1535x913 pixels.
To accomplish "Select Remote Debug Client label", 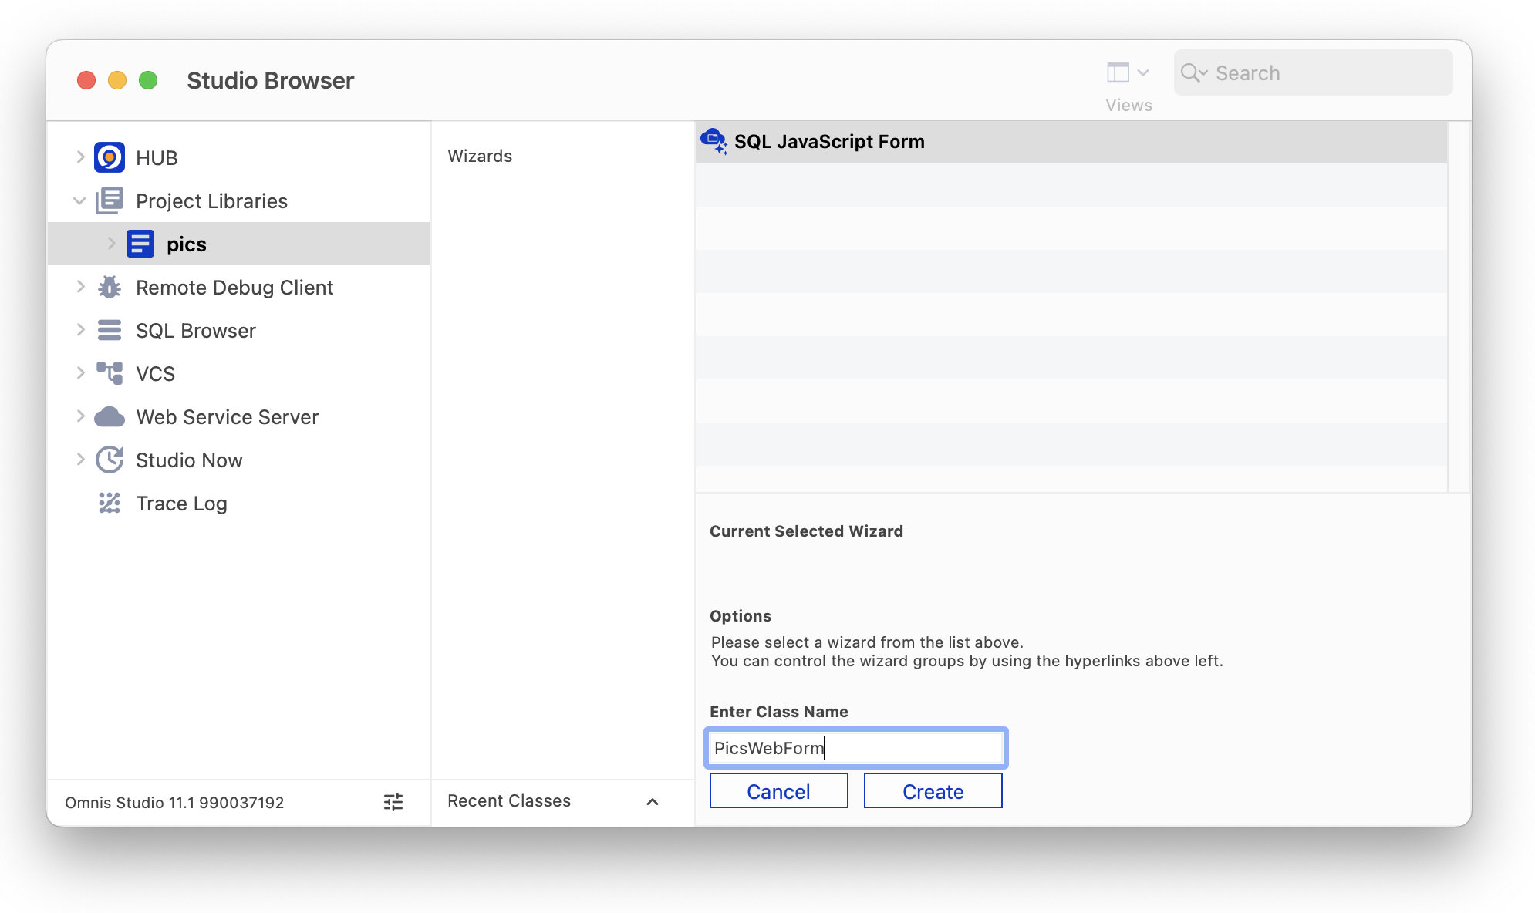I will [234, 288].
